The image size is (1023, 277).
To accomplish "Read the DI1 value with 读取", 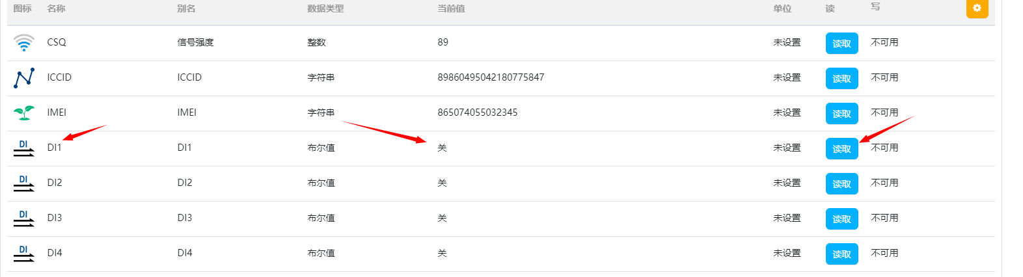I will 841,149.
